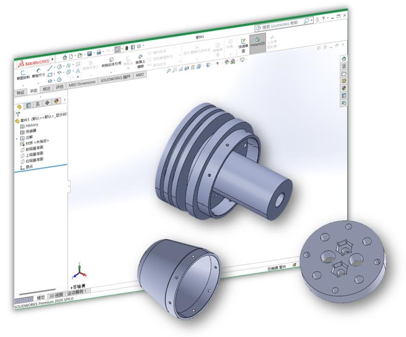Switch to 3D 视图 bottom tab
This screenshot has width=406, height=337.
(56, 295)
